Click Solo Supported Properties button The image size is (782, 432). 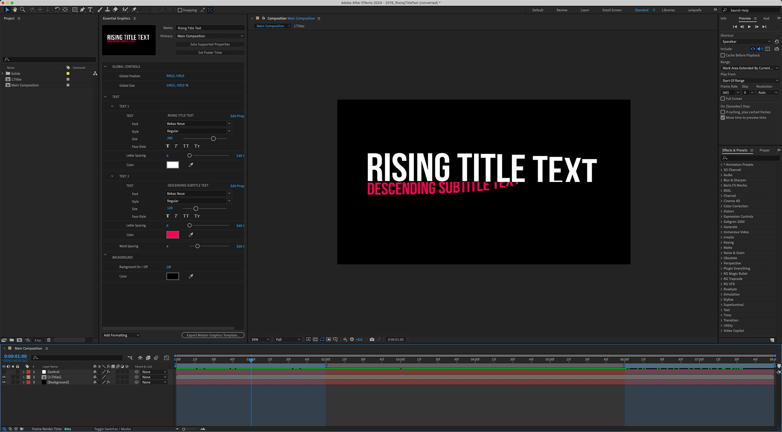[210, 44]
